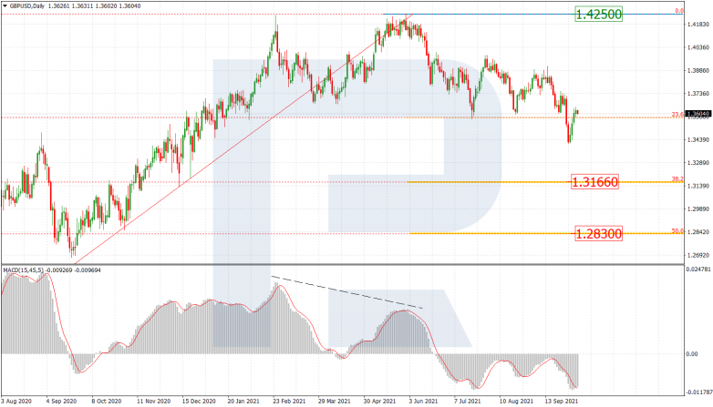Select axis price 1.28420

(x=697, y=231)
